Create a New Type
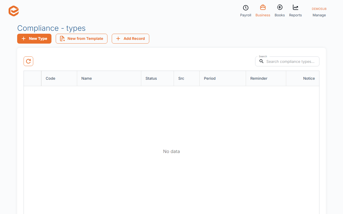The image size is (343, 214). [34, 39]
